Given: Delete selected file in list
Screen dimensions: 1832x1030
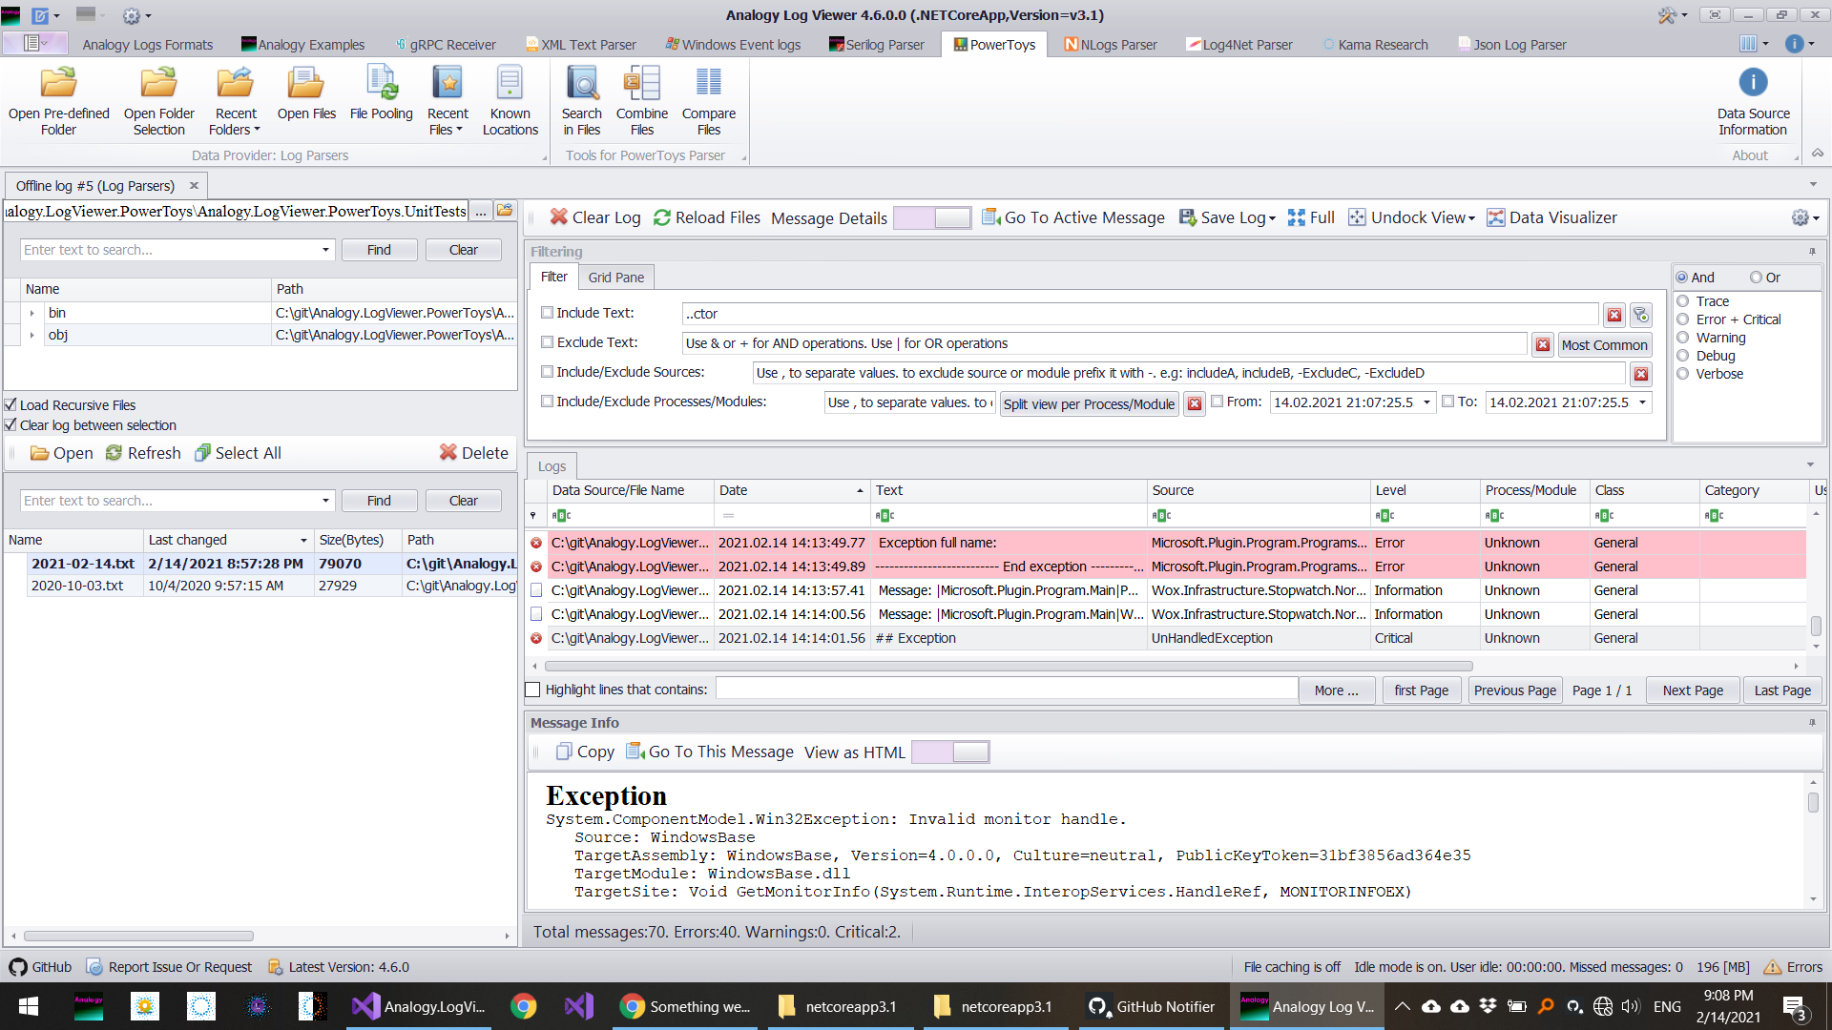Looking at the screenshot, I should point(473,453).
